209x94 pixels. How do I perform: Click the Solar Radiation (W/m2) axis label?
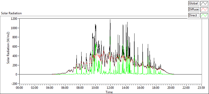[x=8, y=48]
